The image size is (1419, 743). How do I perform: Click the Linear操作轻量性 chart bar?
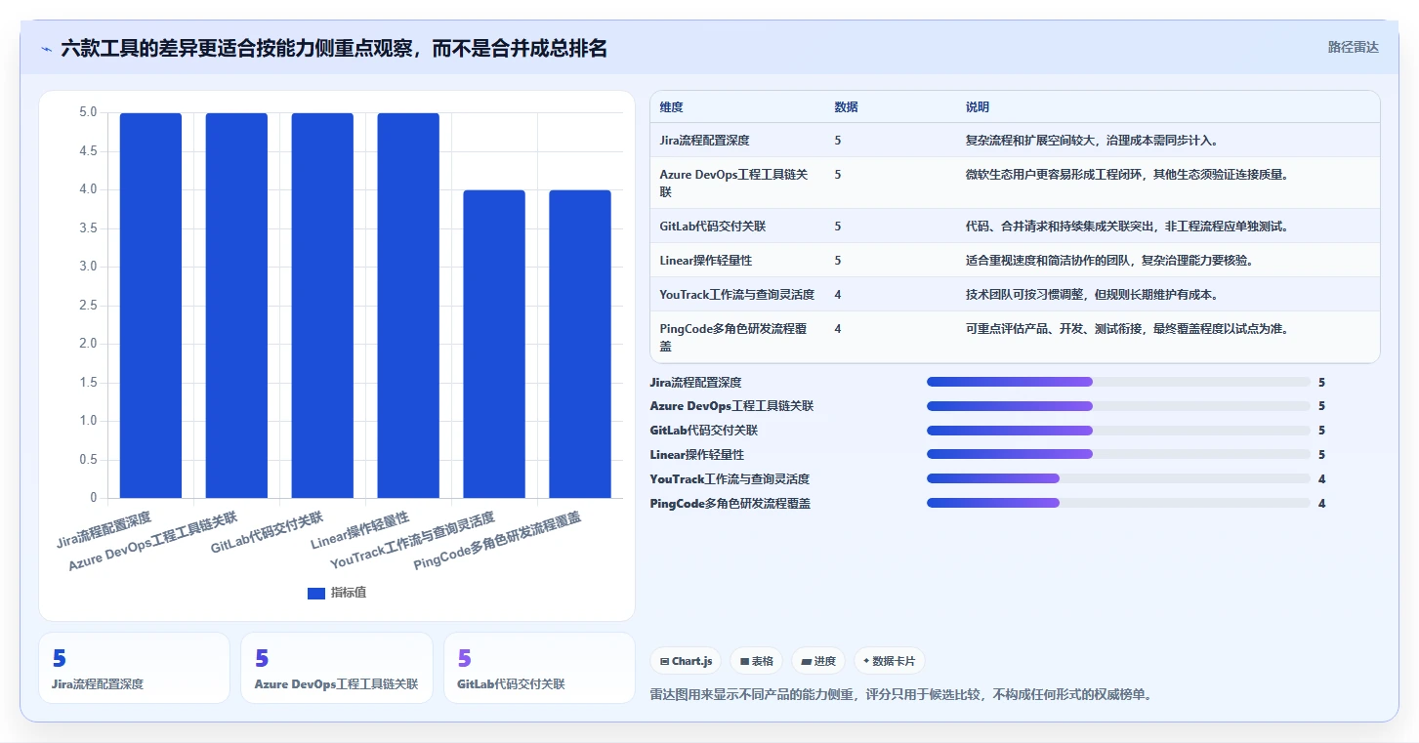408,306
